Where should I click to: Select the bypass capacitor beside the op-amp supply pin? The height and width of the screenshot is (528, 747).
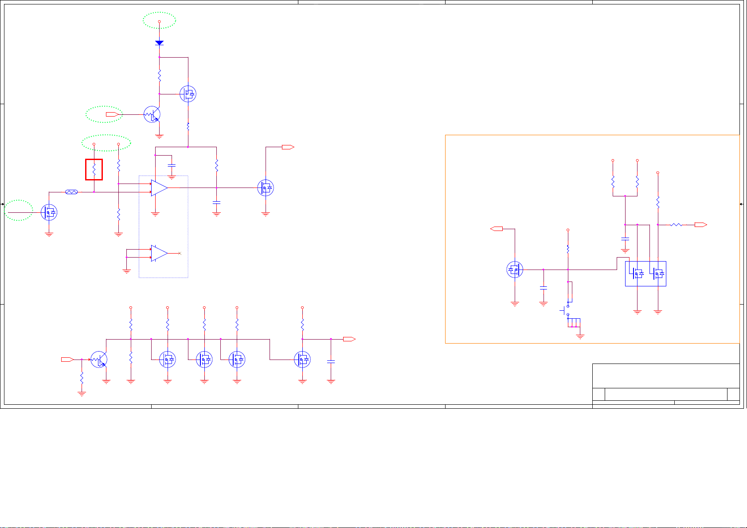[172, 165]
